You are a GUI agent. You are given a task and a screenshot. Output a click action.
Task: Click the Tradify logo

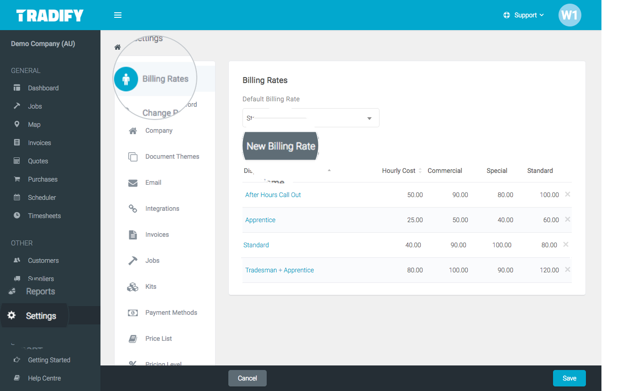click(x=50, y=15)
